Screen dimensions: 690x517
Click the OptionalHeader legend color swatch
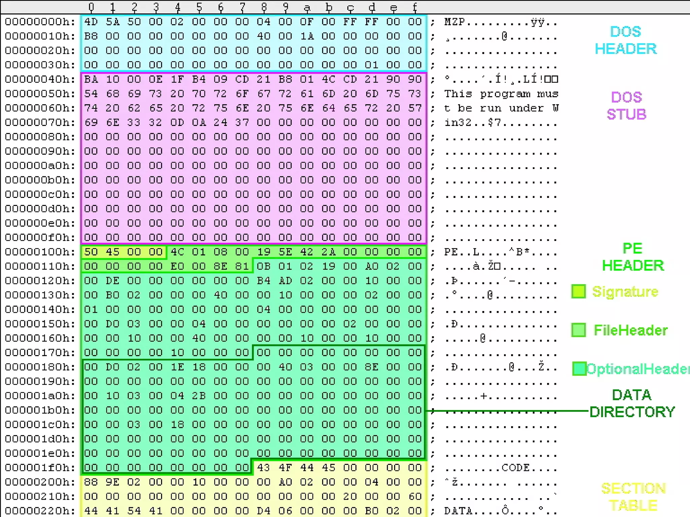point(579,369)
